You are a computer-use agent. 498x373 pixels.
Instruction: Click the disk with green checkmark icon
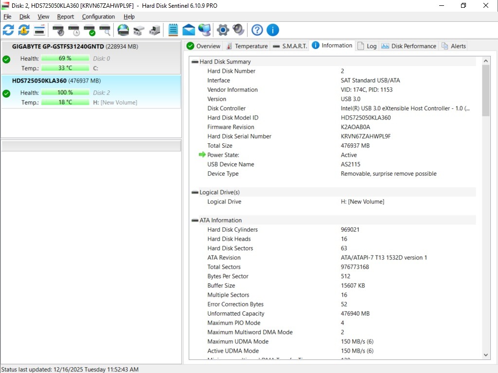[x=89, y=30]
